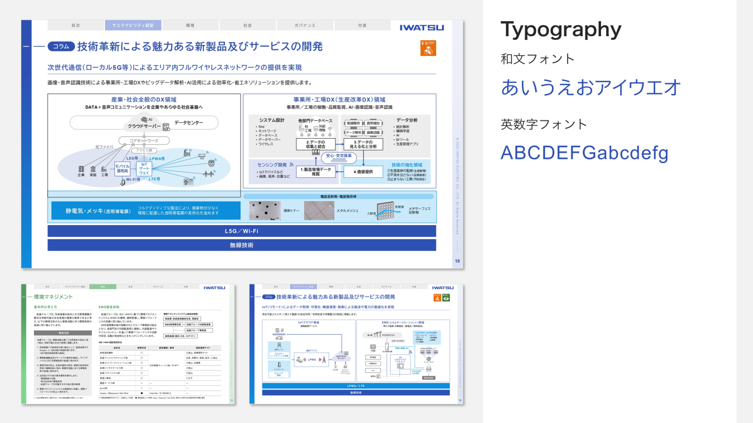Click the あいうえおアイウエオ font sample
The height and width of the screenshot is (423, 753).
[591, 87]
